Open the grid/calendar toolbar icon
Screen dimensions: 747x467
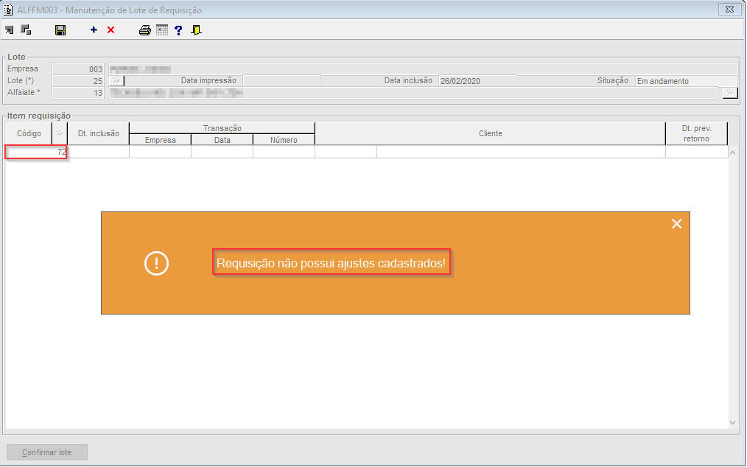pos(162,30)
